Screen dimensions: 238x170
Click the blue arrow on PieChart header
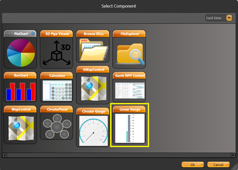pyautogui.click(x=33, y=33)
